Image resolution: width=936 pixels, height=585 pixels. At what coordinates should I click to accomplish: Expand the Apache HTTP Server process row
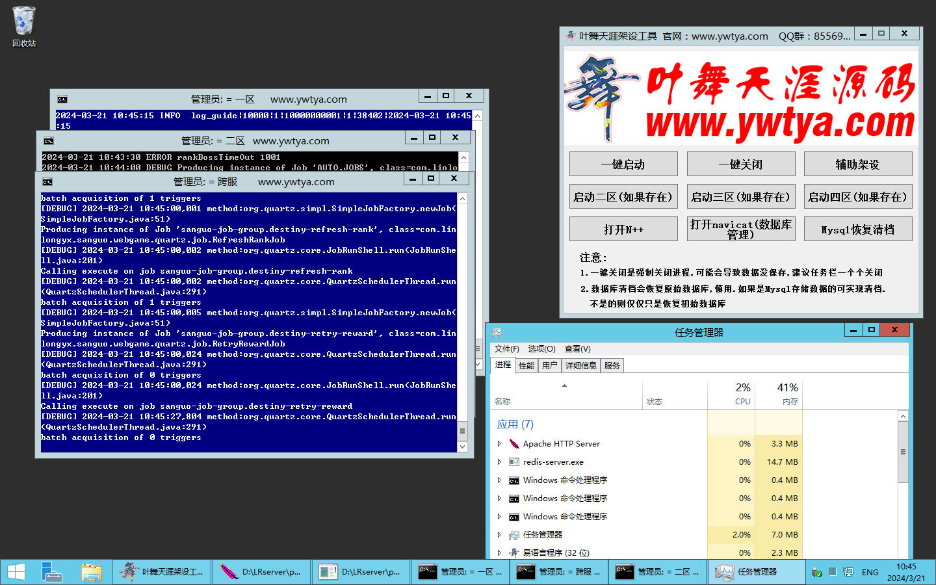pos(499,444)
